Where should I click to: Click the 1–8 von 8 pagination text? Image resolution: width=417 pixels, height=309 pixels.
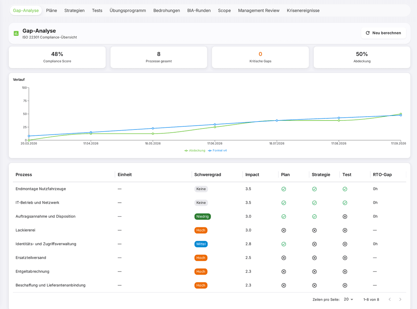click(x=371, y=299)
